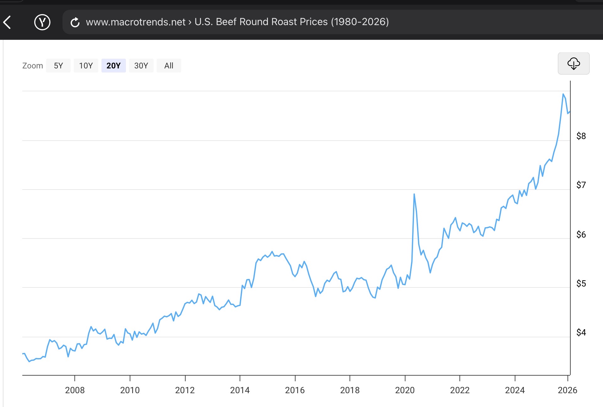Click the page reload icon
Screen dimensions: 603x407
pos(75,22)
